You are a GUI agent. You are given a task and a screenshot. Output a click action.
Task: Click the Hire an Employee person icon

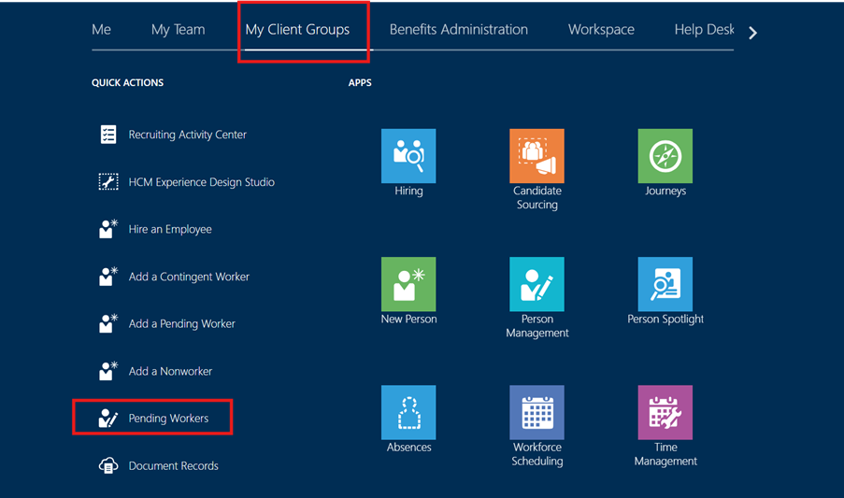click(108, 229)
